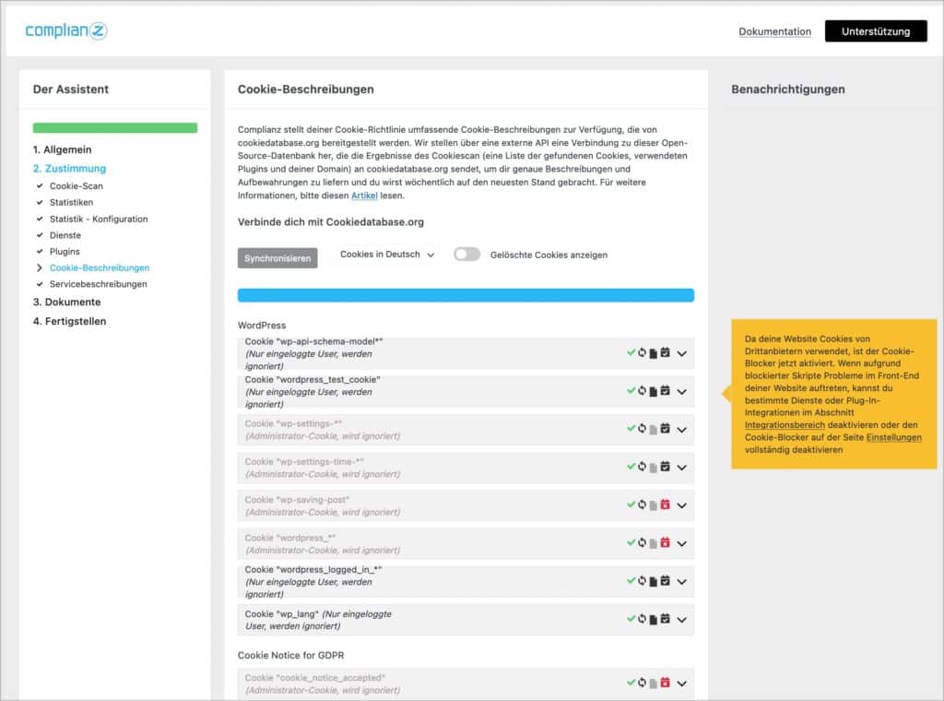Click the "Benachrichtigungen" panel title
The image size is (944, 701).
(x=788, y=89)
